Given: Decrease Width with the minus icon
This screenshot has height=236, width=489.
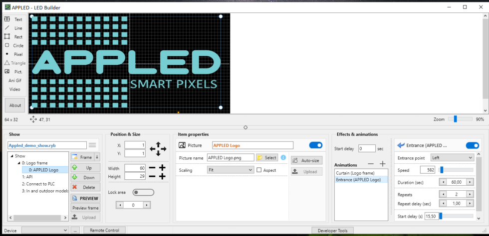Looking at the screenshot, I should [x=152, y=168].
